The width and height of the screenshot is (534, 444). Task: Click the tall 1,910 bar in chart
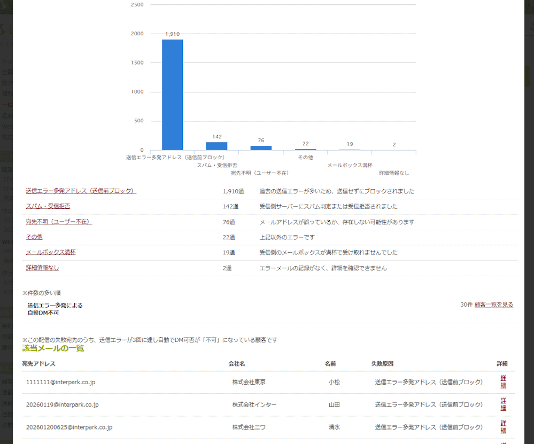pos(172,95)
